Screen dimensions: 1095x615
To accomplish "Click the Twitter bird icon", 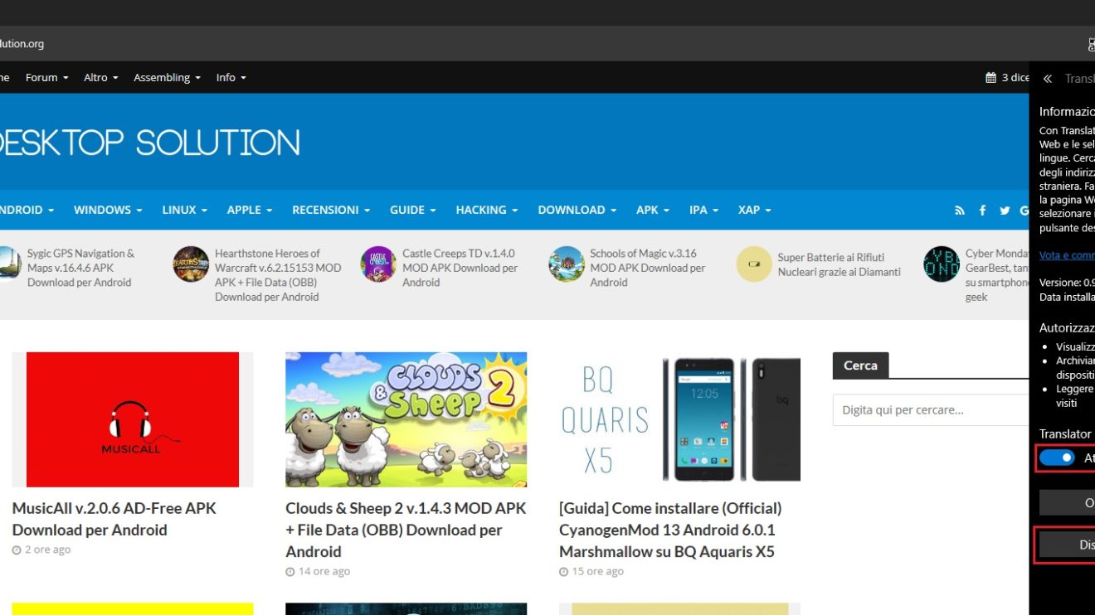I will coord(1005,211).
